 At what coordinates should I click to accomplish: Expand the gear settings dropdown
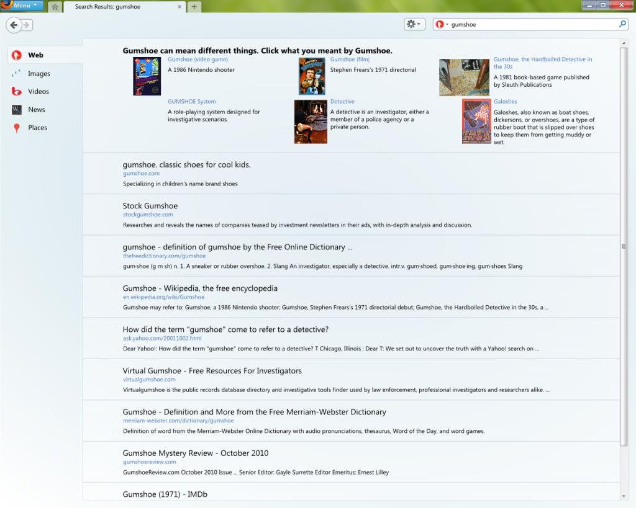point(414,24)
